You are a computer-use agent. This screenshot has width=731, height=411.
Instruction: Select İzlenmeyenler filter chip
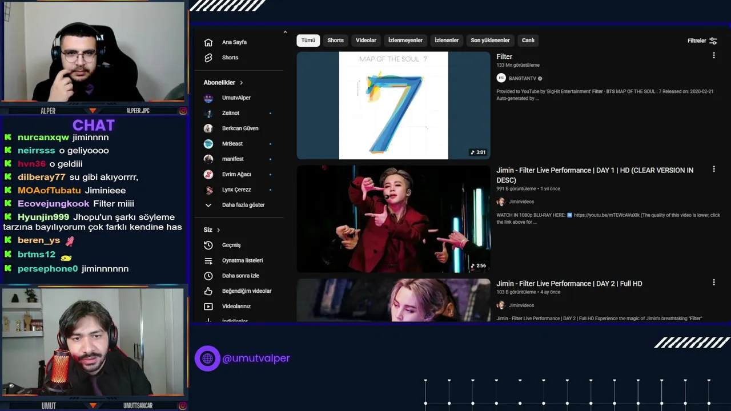[x=405, y=41]
